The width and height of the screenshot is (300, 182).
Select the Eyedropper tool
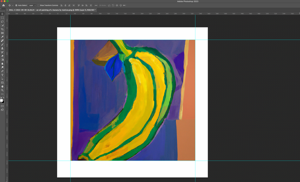pyautogui.click(x=2, y=37)
